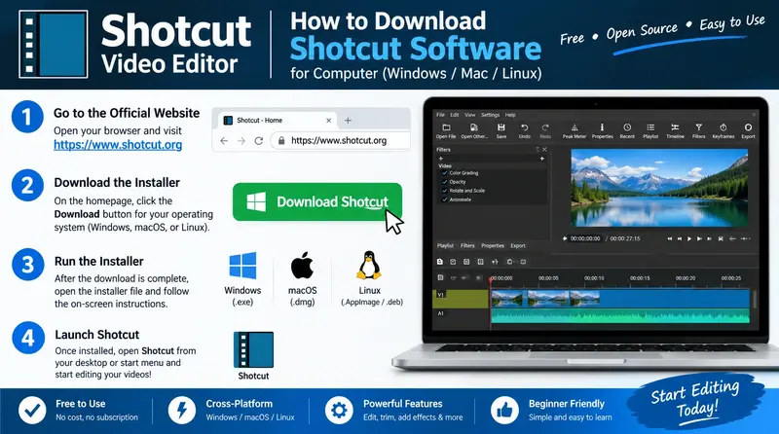Switch to the Playlist tab below Filters panel

[445, 246]
